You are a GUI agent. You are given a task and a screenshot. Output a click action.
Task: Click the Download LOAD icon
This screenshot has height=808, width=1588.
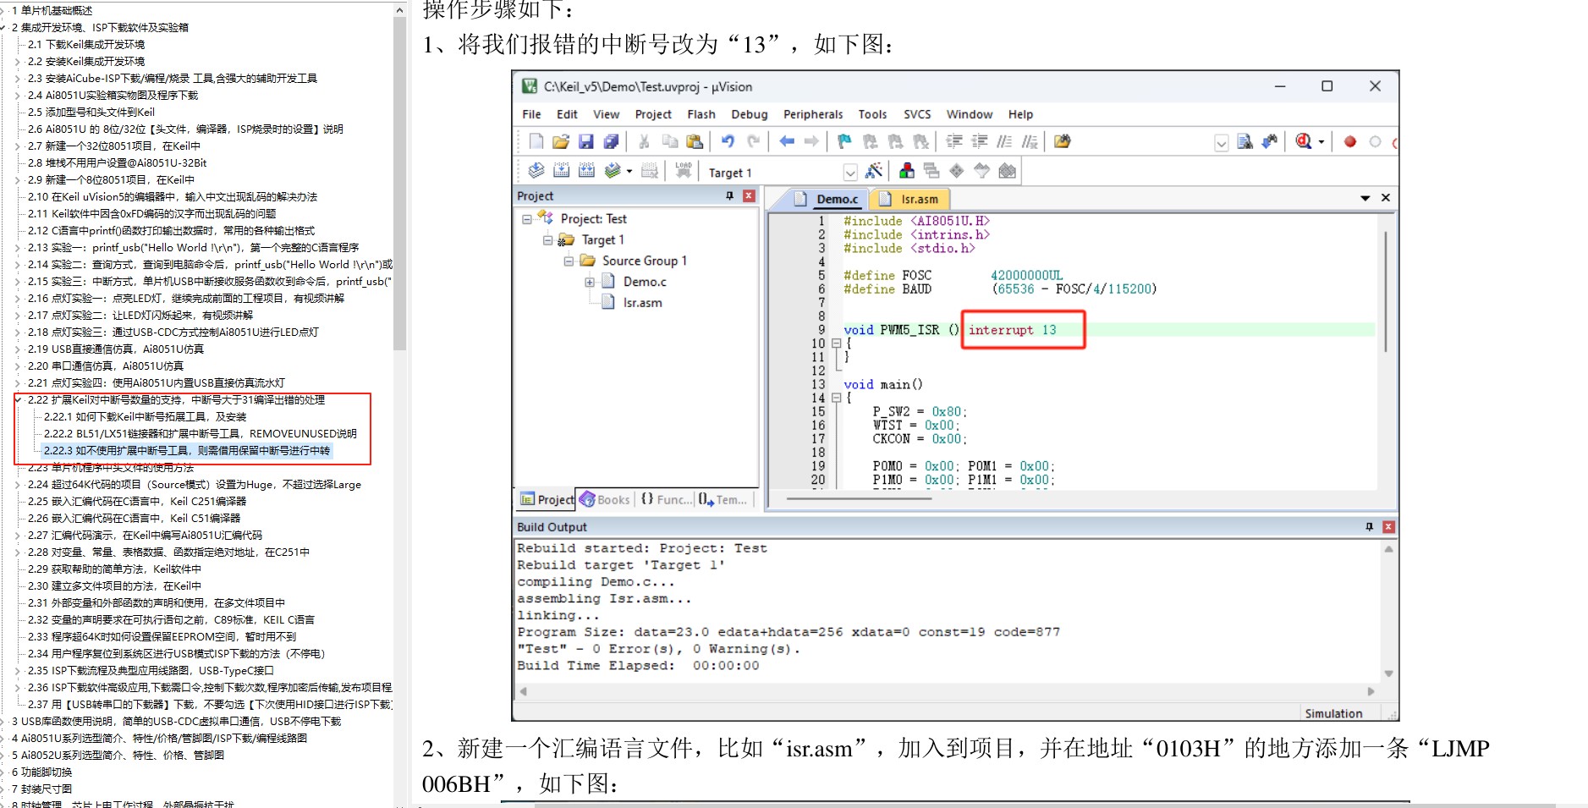(684, 171)
